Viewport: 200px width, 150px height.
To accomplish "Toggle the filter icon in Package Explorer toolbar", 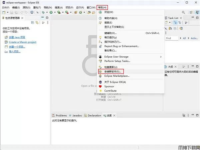I will coord(43,23).
